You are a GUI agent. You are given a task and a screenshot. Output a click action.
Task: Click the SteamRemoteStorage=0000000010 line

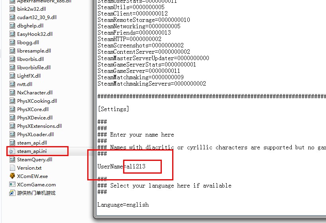point(144,20)
